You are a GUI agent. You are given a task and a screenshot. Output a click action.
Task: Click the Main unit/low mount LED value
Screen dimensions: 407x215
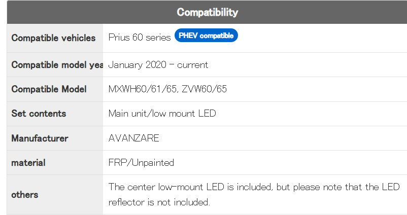coord(162,114)
